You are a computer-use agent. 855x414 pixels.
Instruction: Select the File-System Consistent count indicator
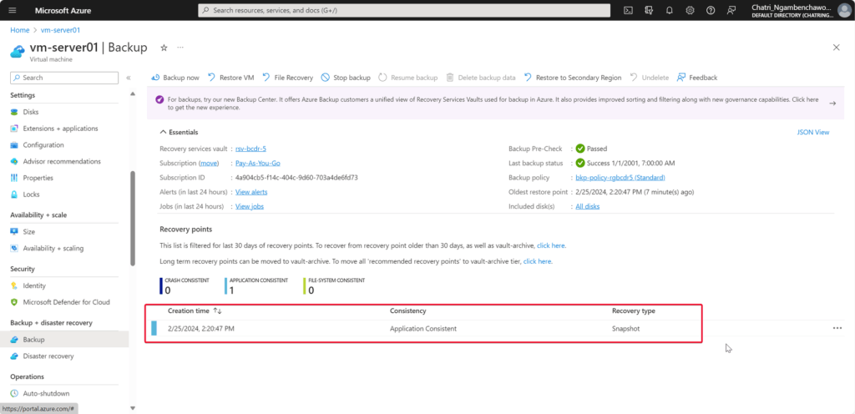pyautogui.click(x=334, y=285)
